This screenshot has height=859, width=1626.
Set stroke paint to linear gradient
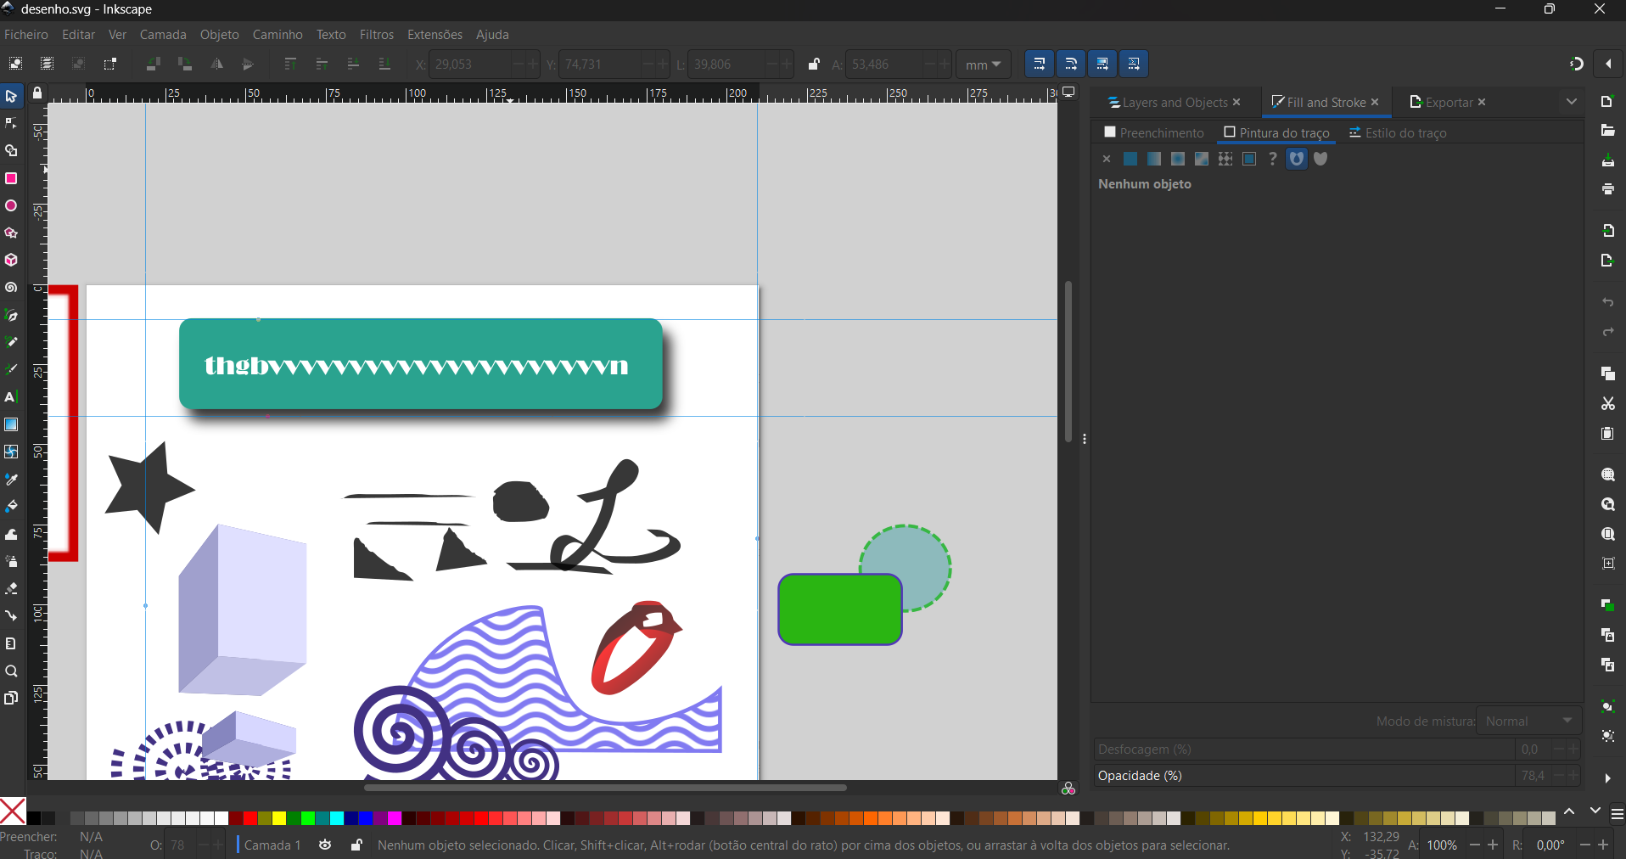coord(1154,159)
